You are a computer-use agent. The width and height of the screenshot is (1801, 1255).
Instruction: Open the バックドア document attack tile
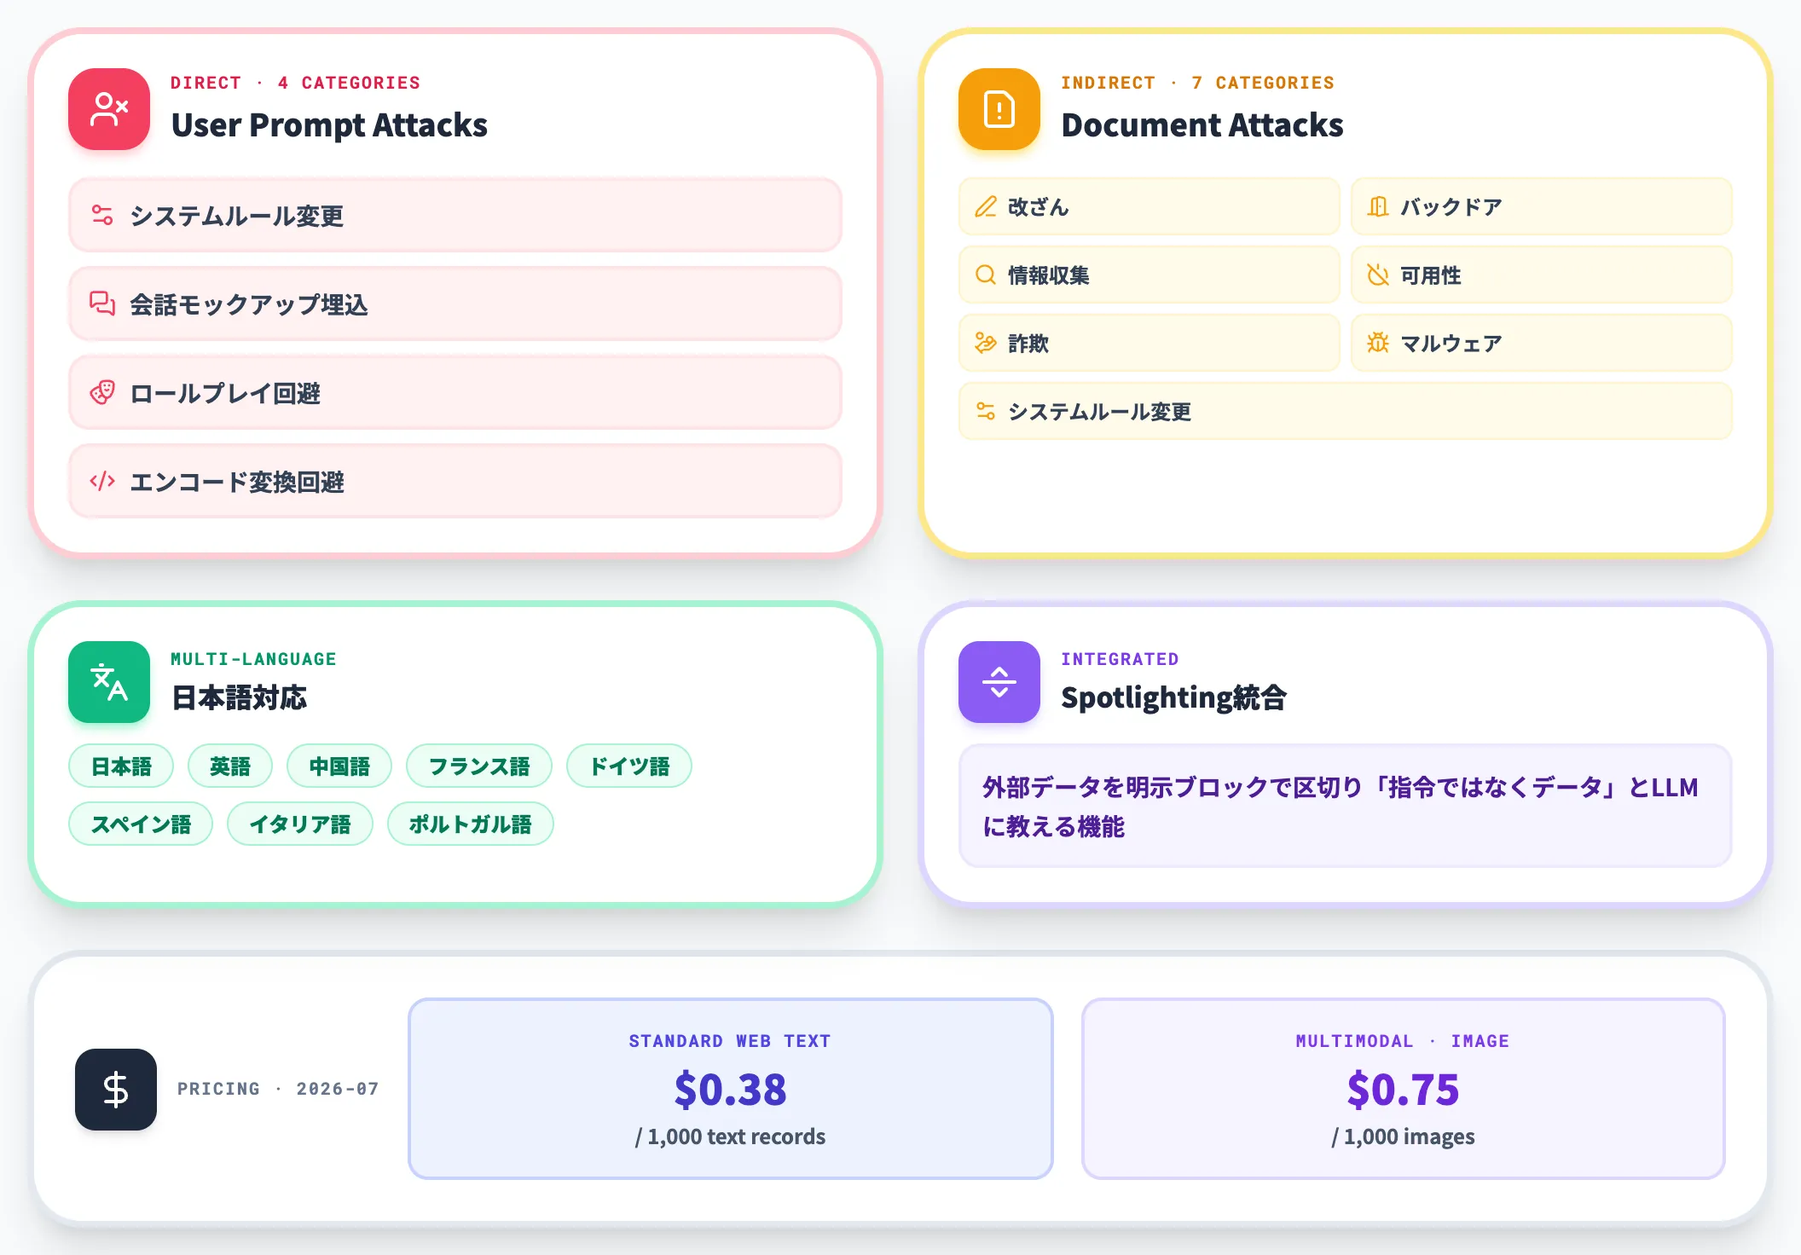1542,206
